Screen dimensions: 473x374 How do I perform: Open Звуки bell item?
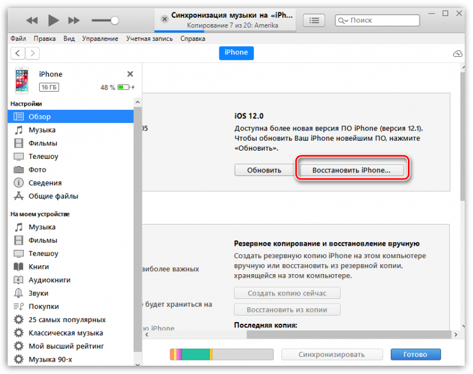70,293
